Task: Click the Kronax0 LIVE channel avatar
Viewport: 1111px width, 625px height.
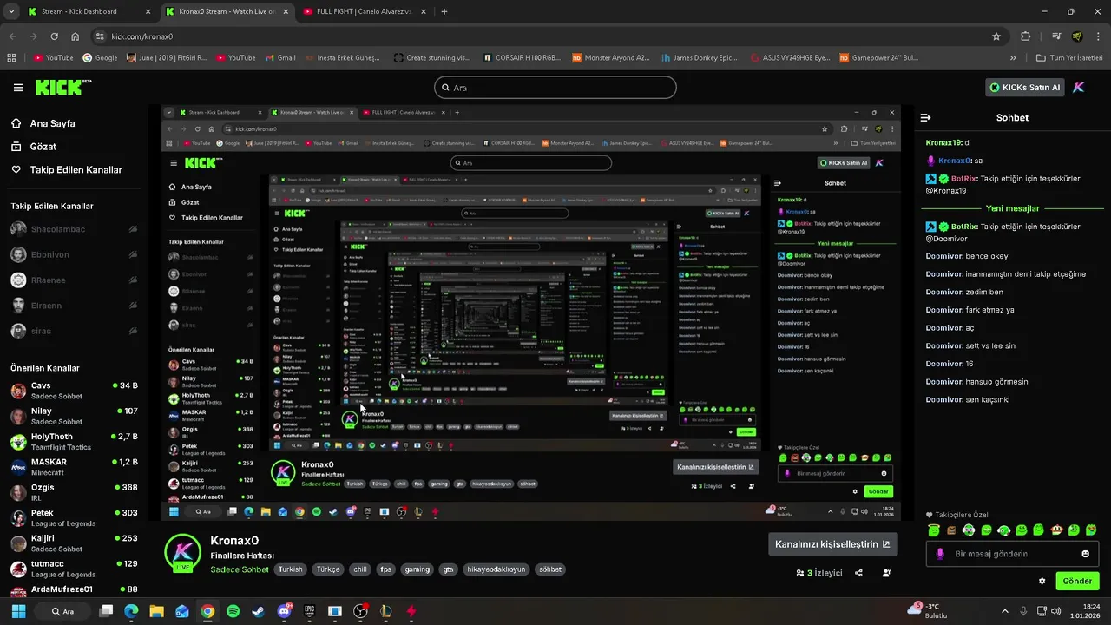Action: coord(183,552)
